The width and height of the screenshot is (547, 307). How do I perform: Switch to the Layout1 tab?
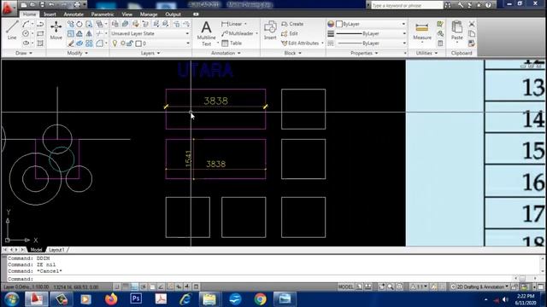tap(56, 250)
